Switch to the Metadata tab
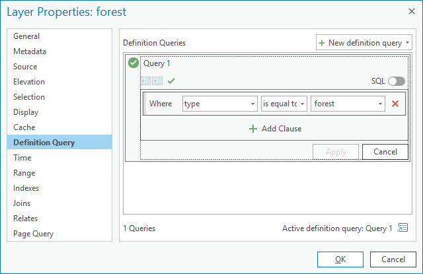The height and width of the screenshot is (274, 423). 30,51
